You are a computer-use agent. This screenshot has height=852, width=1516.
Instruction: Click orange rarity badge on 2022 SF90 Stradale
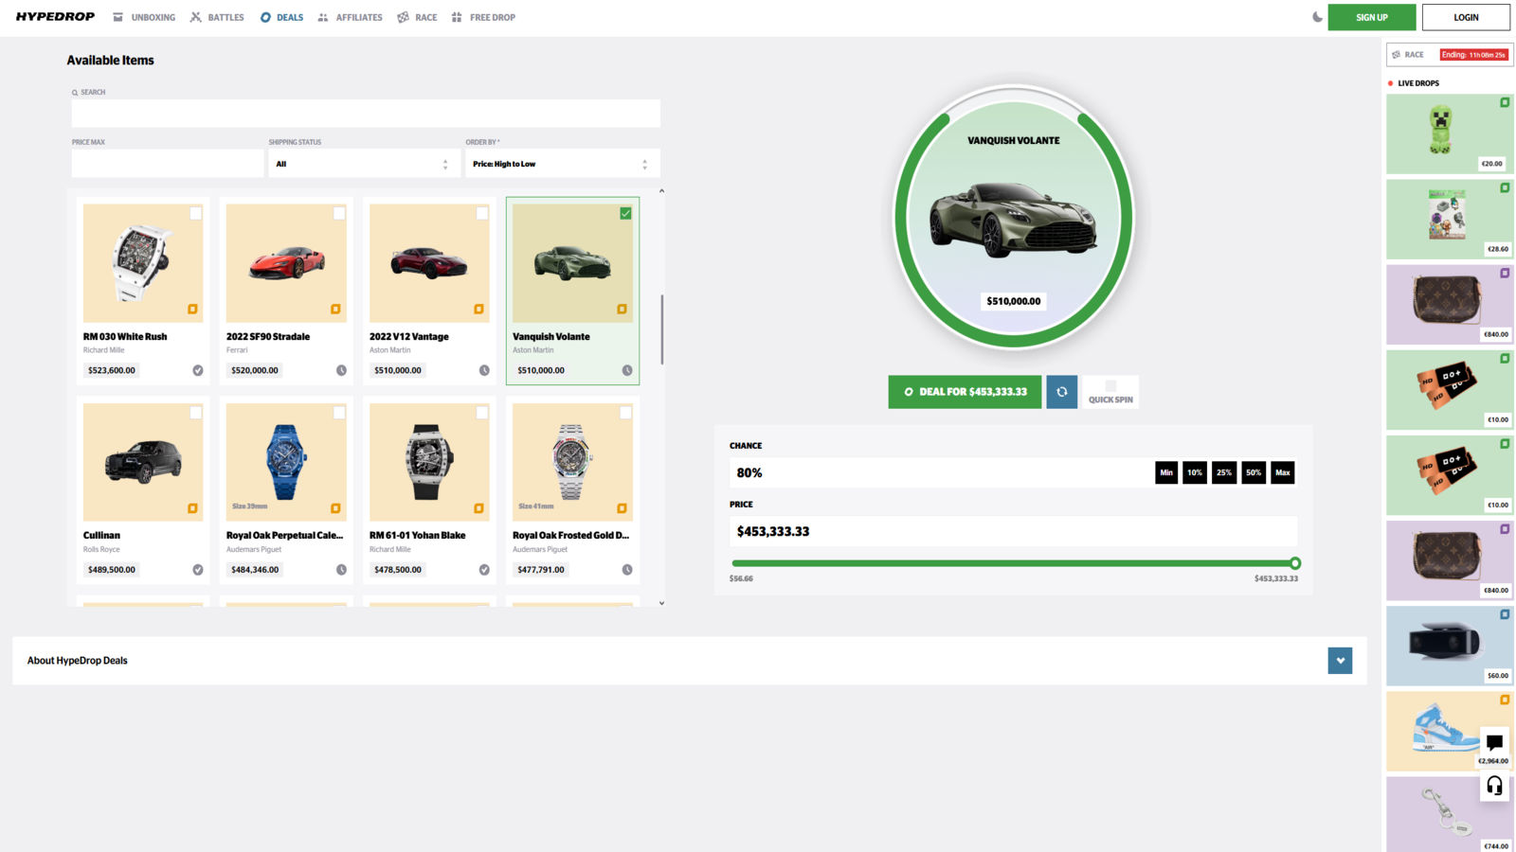click(335, 310)
